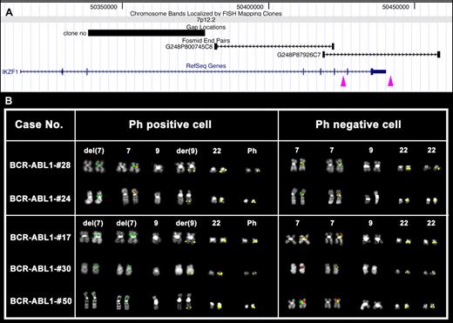
Task: Open der(9) chromosome pair for BCR-ABL1-#30
Action: tap(184, 270)
